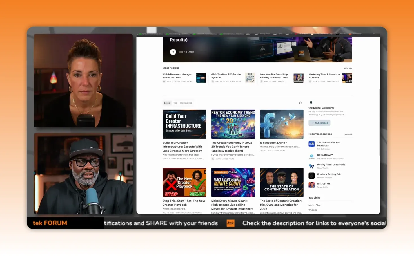Screen dimensions: 414x256
Task: Select the Latest tab
Action: [167, 103]
